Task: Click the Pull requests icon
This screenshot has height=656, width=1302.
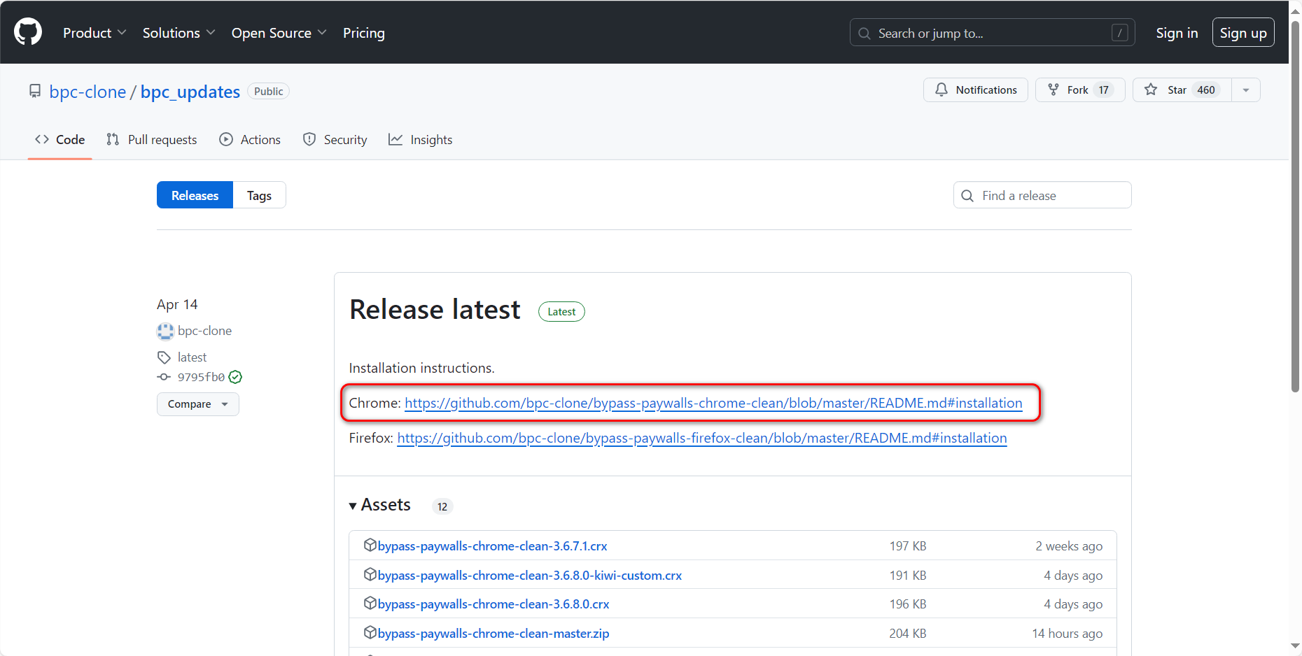Action: point(113,139)
